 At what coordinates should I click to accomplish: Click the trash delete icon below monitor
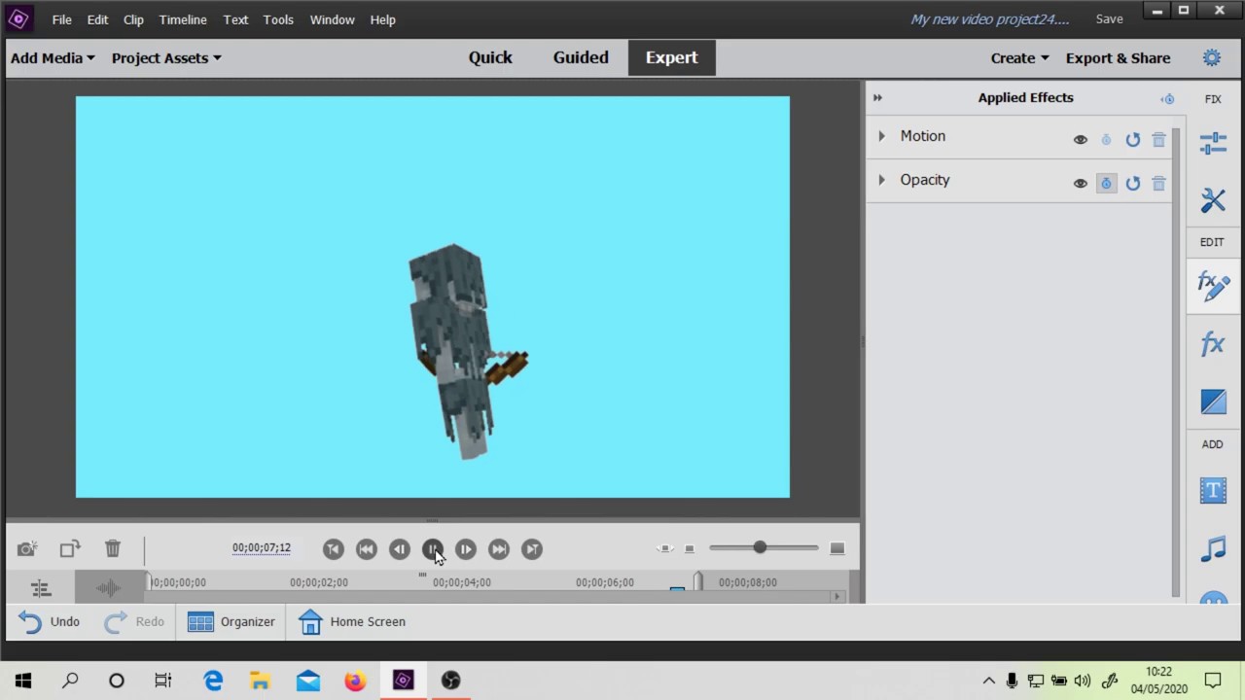pyautogui.click(x=113, y=549)
